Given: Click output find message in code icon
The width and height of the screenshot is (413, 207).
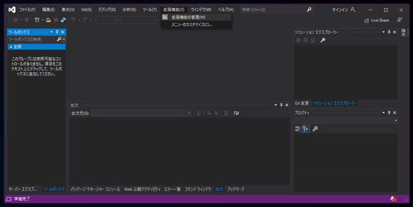Looking at the screenshot, I should point(199,113).
